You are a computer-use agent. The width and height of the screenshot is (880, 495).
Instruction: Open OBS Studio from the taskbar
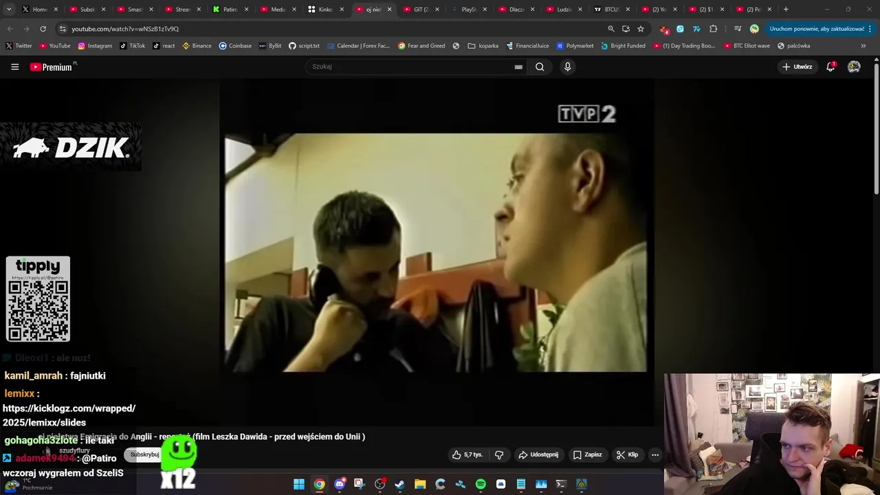coord(379,484)
